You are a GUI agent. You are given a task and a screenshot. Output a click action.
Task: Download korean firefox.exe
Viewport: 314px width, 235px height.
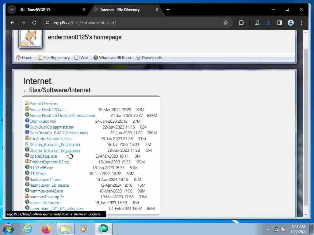click(45, 203)
